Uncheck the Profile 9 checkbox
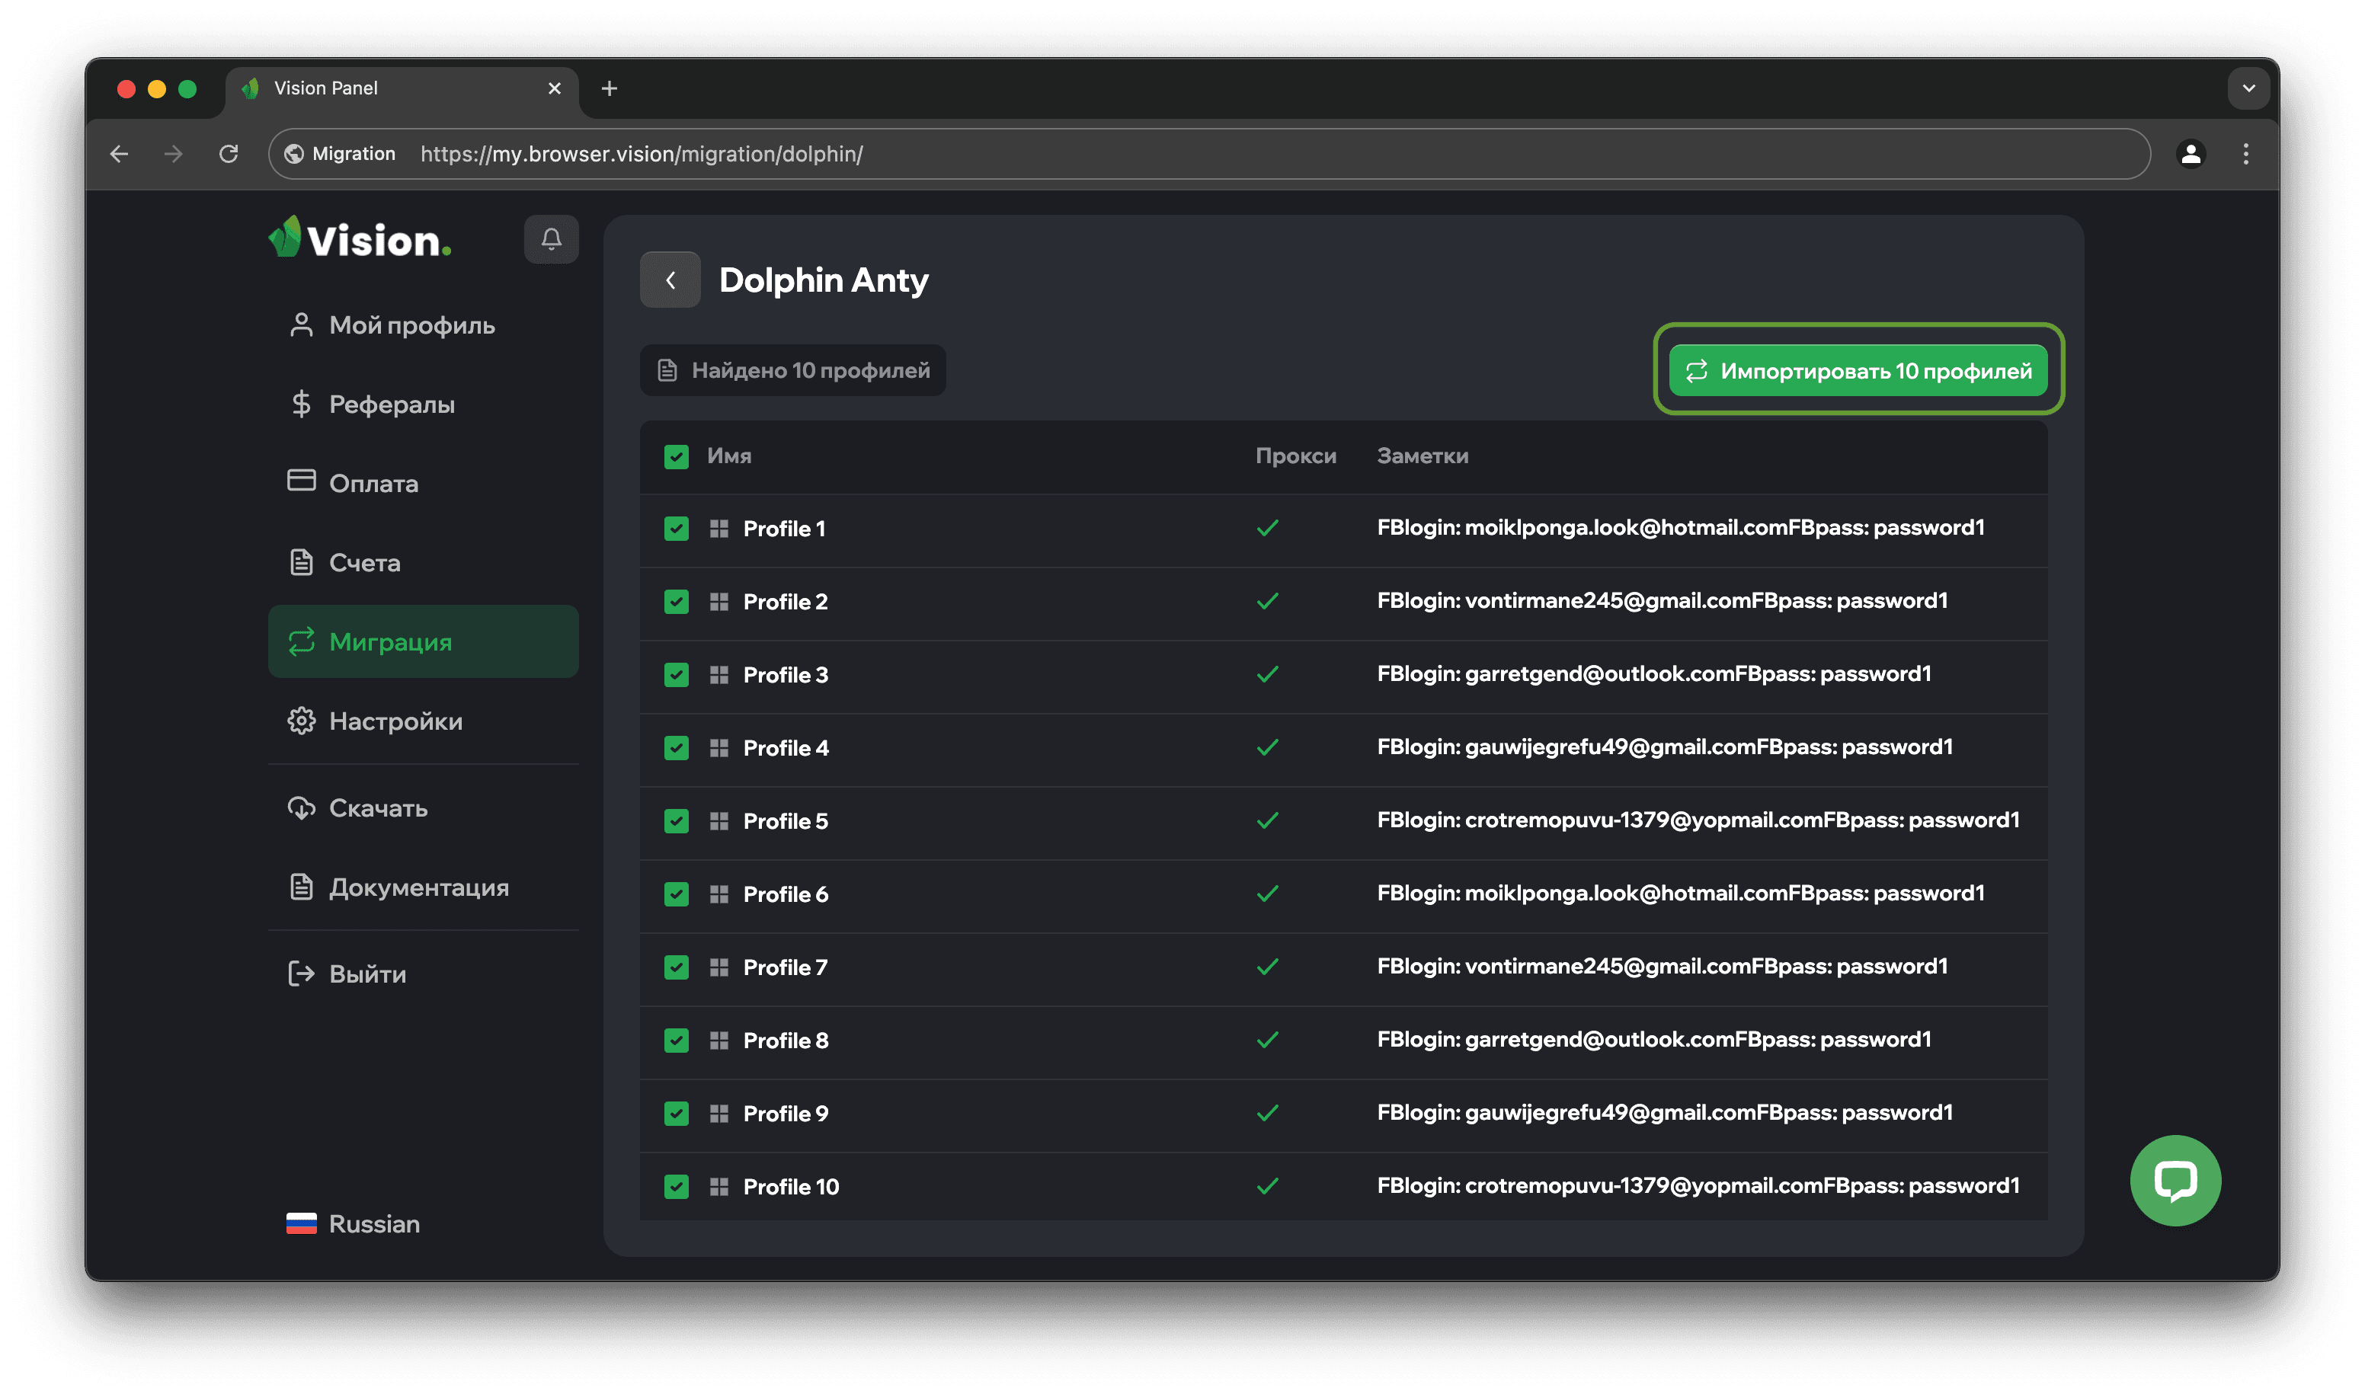The height and width of the screenshot is (1394, 2365). coord(677,1113)
